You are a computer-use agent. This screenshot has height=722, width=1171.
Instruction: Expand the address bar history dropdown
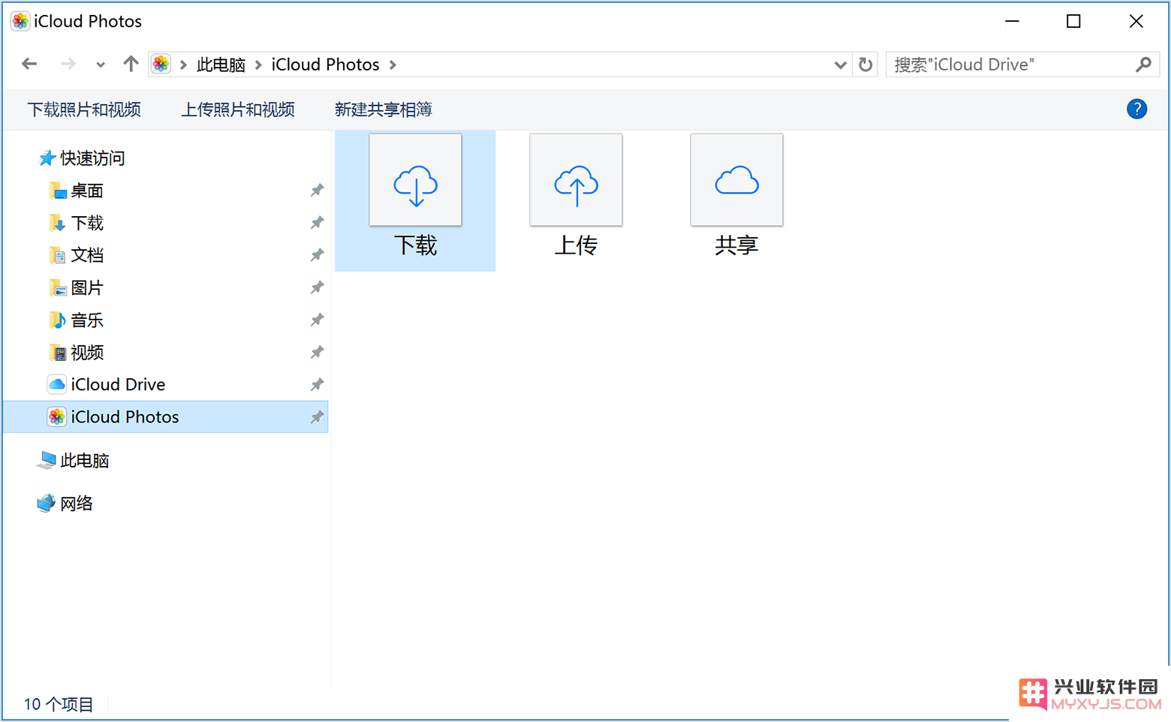[x=840, y=65]
